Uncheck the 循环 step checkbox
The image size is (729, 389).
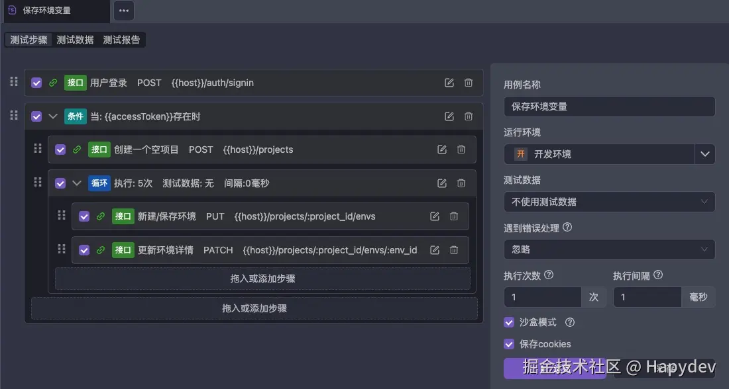60,183
